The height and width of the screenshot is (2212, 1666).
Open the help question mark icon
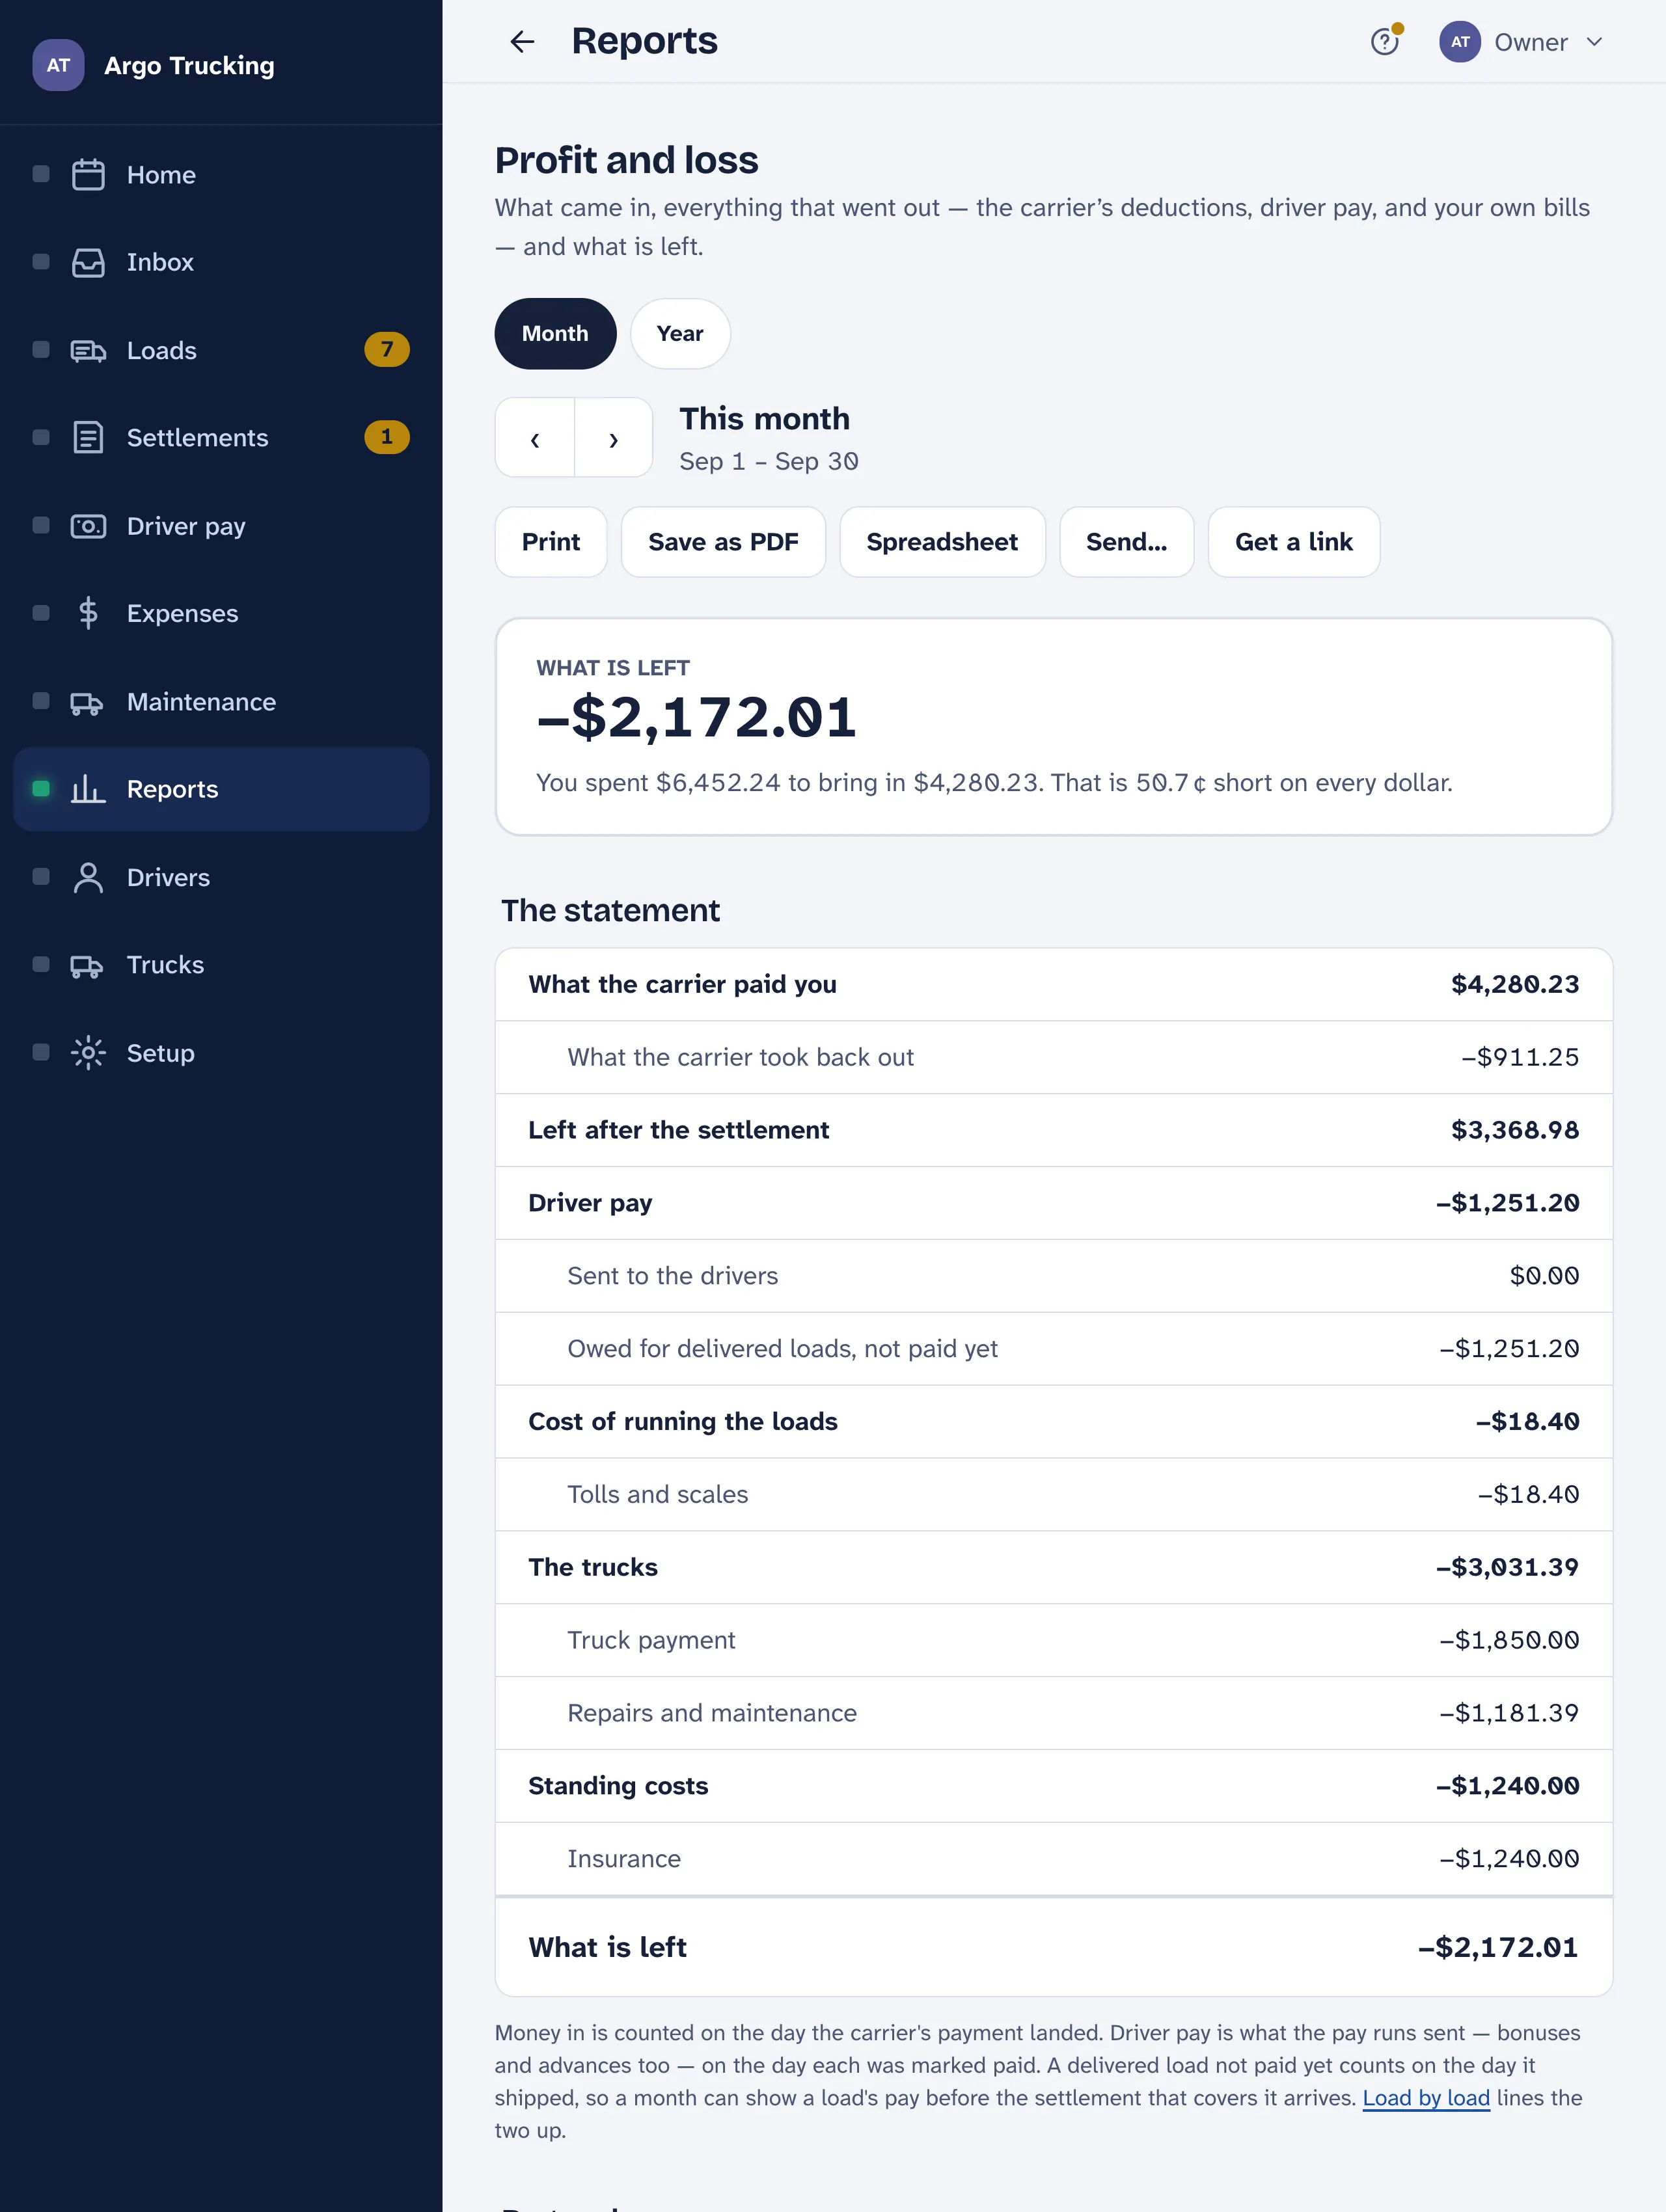[x=1384, y=42]
